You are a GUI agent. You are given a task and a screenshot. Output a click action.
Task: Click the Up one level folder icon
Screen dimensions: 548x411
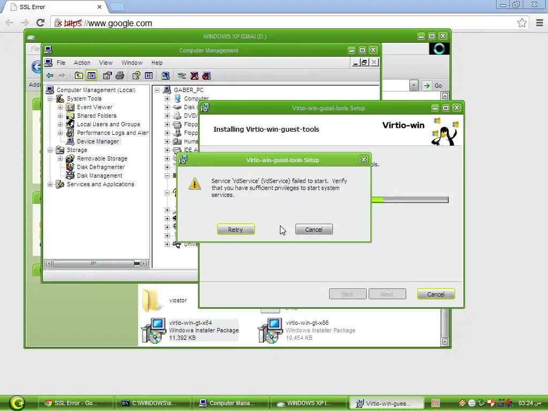(x=79, y=75)
